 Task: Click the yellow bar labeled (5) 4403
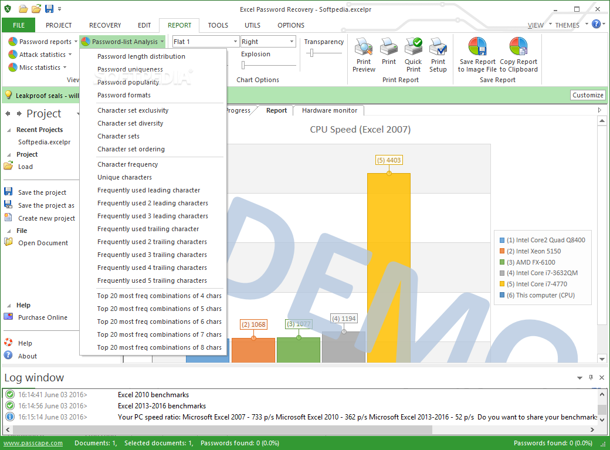tap(389, 268)
